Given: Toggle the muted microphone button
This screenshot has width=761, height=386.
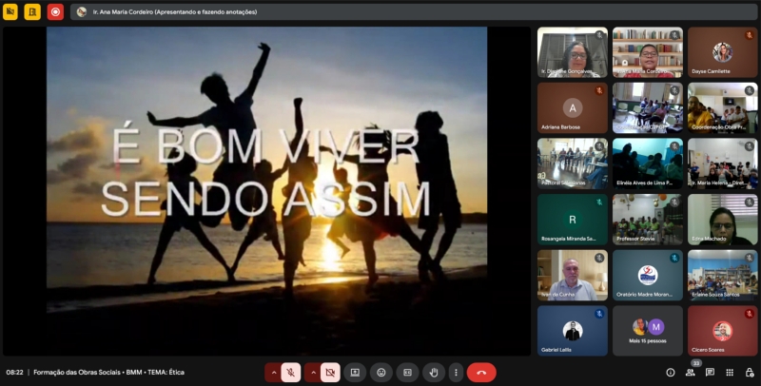Looking at the screenshot, I should tap(291, 373).
